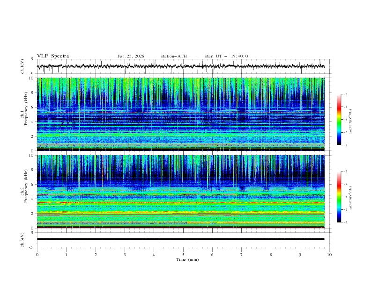Click the "-7" label on ch.1 colorbar
371x286 pixels.
[345, 145]
